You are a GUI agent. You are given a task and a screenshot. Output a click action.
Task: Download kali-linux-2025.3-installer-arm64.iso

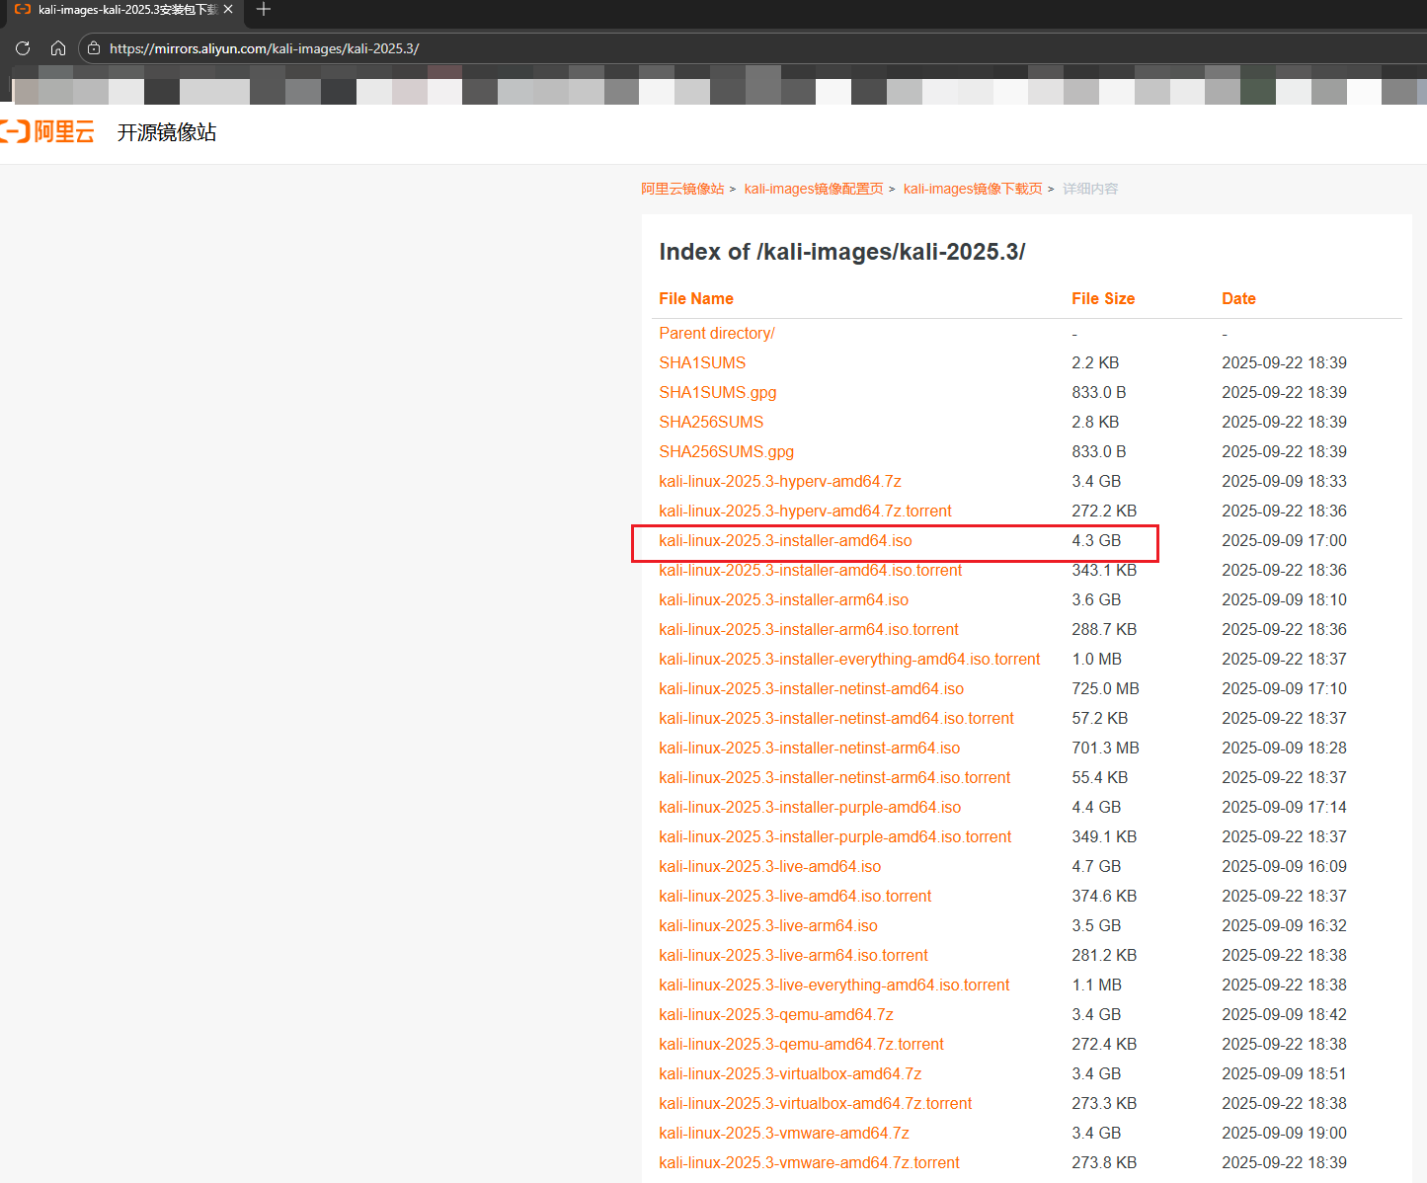[x=784, y=600]
